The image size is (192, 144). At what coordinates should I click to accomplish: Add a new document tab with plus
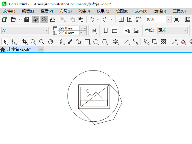[x=41, y=49]
